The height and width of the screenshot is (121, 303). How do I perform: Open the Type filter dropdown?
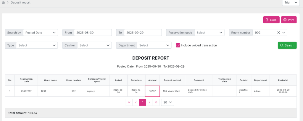(37, 45)
